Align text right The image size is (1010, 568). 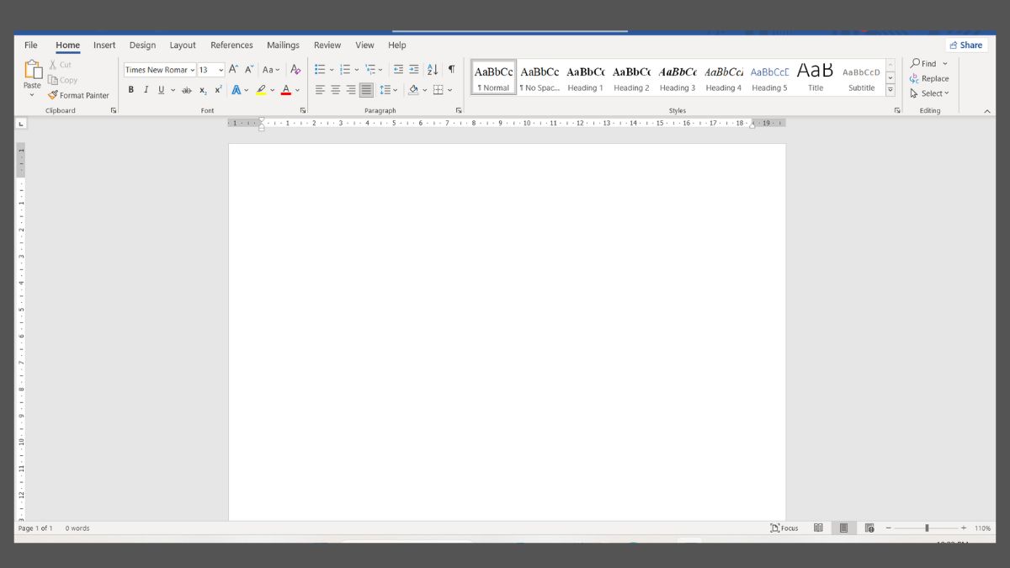point(351,90)
